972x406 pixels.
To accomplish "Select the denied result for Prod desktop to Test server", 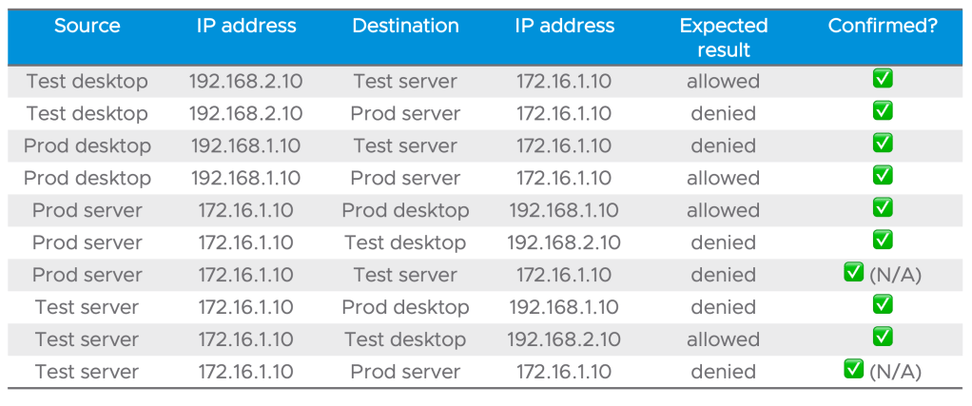I will [x=723, y=146].
